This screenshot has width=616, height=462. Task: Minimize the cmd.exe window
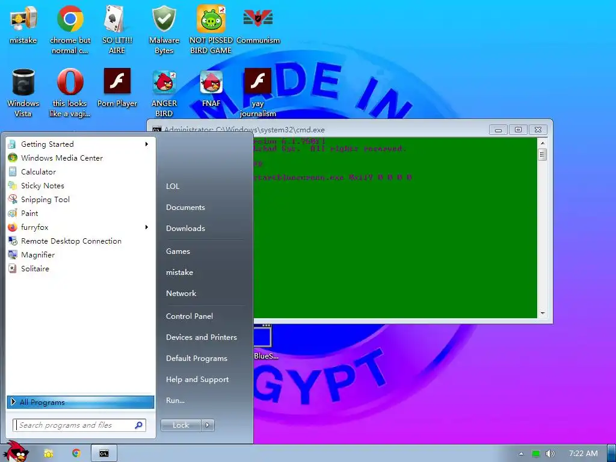tap(499, 130)
